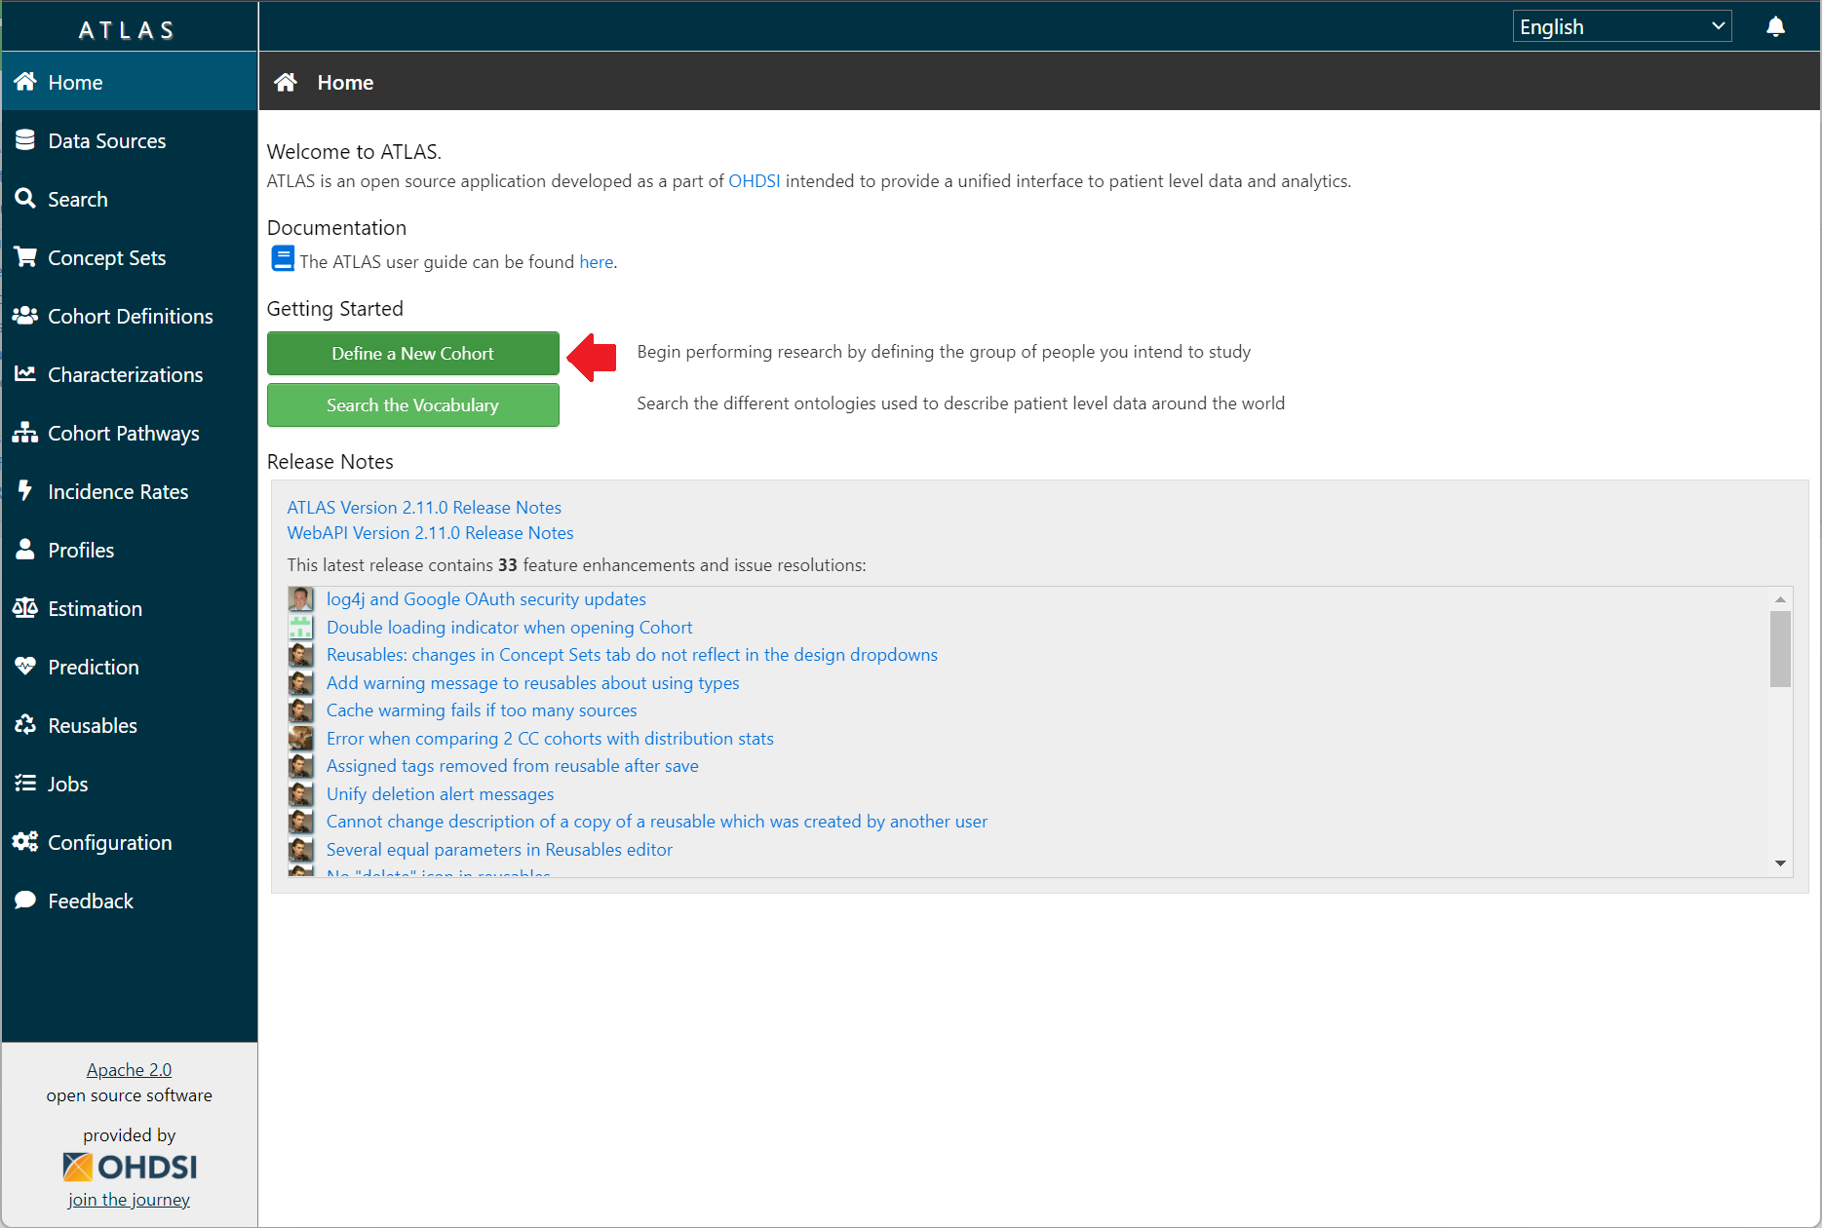
Task: Click the Characterizations chart icon
Action: [x=25, y=374]
